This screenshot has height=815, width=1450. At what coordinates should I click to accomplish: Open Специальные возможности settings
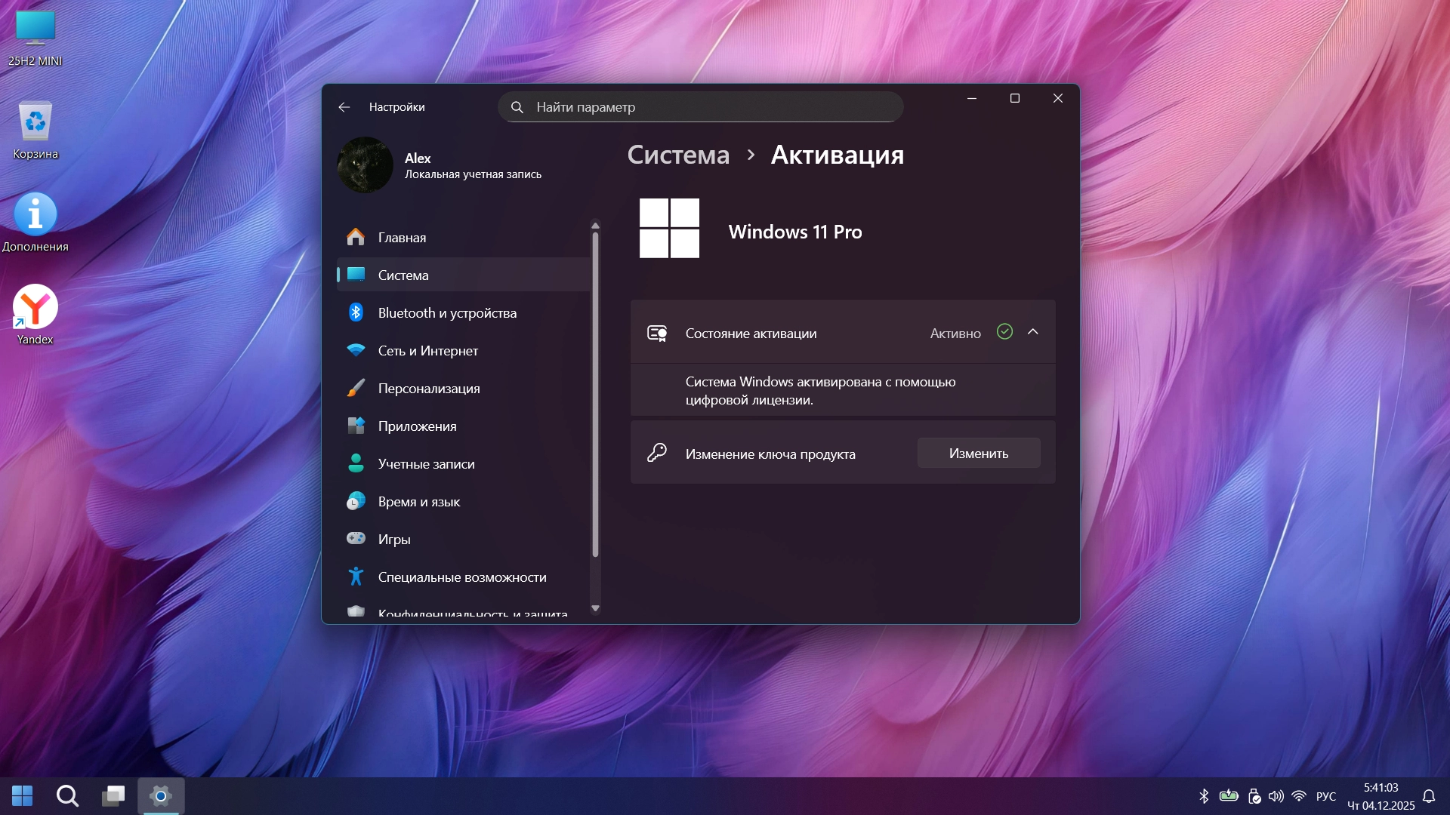click(x=461, y=577)
